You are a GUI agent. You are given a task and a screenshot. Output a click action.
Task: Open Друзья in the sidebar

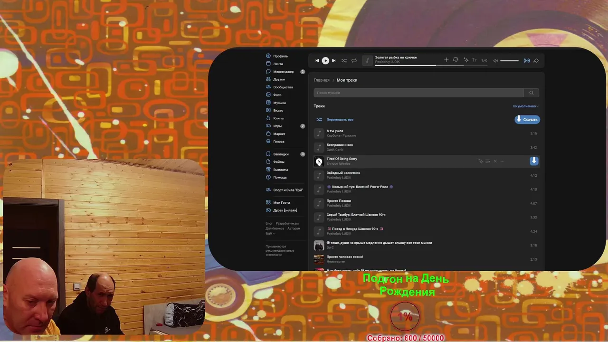(x=275, y=79)
